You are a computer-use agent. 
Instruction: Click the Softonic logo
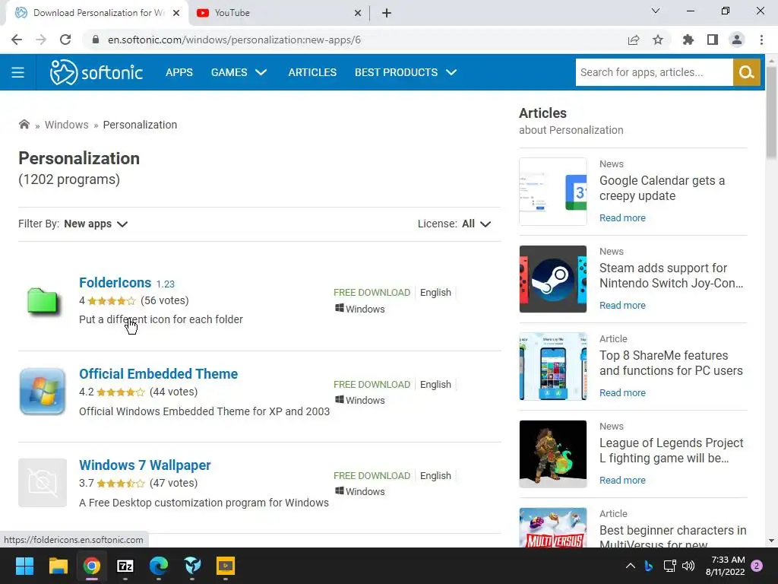[96, 72]
